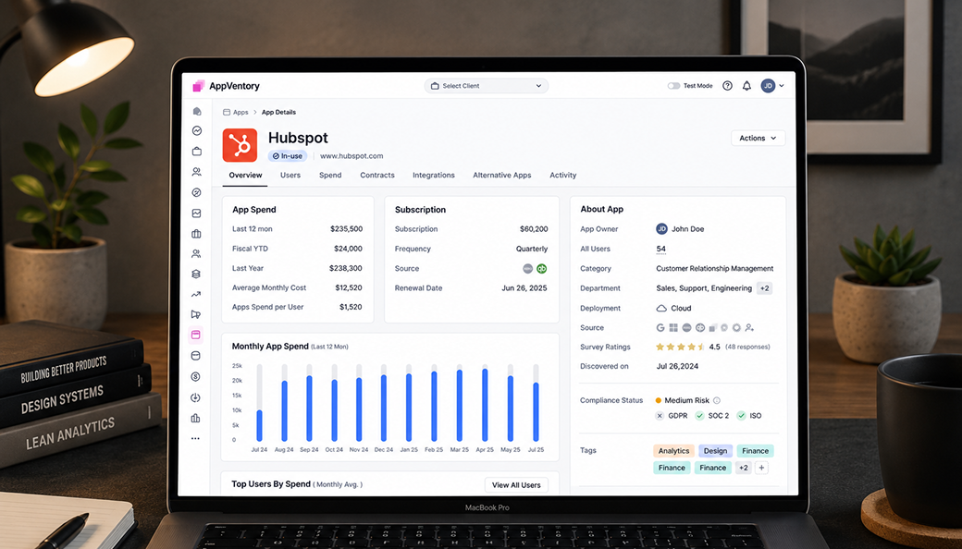Open the shopping bag sidebar icon

click(197, 151)
